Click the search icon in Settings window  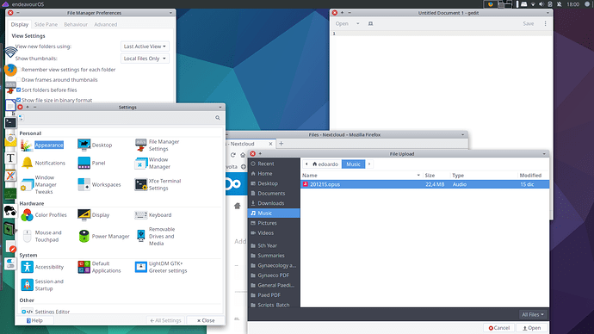point(218,118)
